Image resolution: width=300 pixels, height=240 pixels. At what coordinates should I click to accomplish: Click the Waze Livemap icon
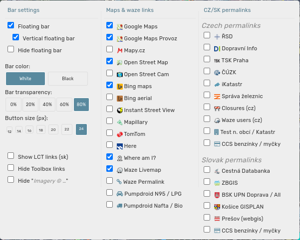(x=120, y=170)
